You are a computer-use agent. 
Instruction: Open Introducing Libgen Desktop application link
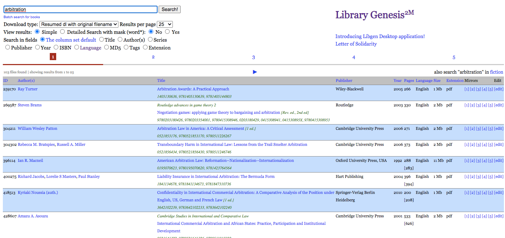pyautogui.click(x=380, y=36)
